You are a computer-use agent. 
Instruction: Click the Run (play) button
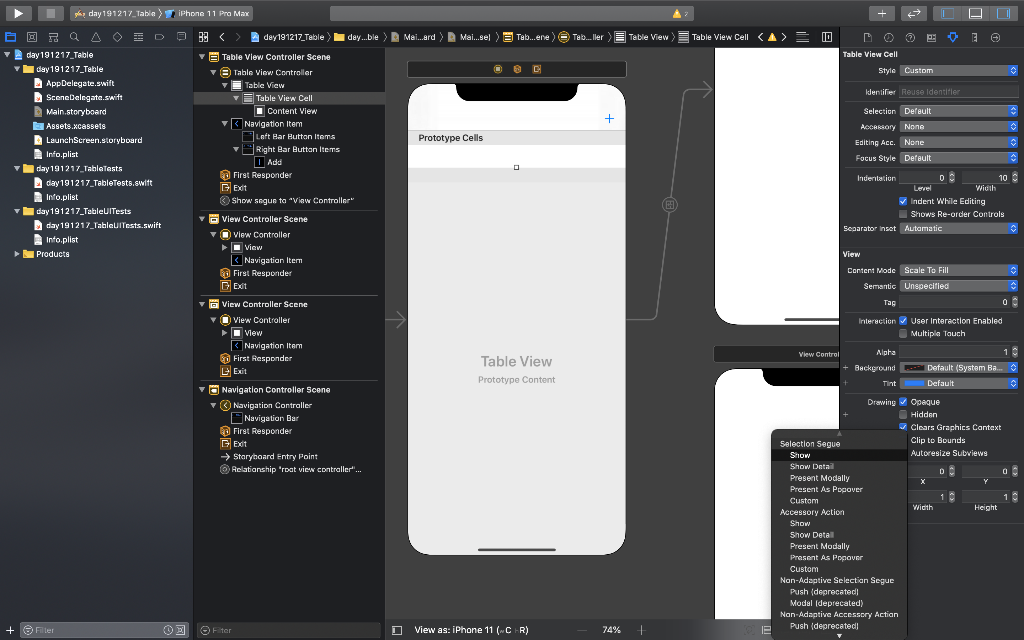click(18, 13)
